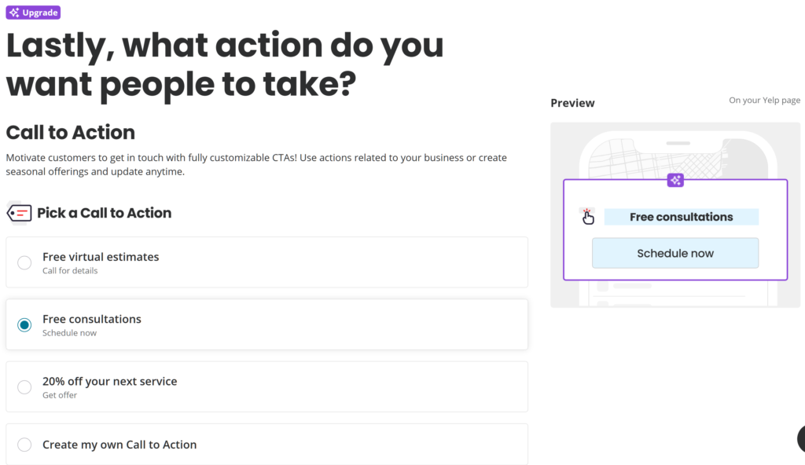Click the tag icon beside Pick a Call to Action
Viewport: 805px width, 465px height.
(20, 213)
